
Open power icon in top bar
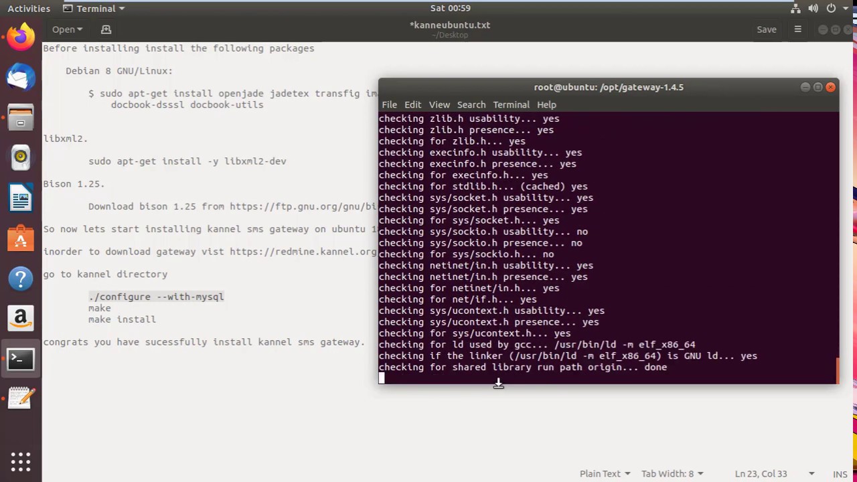click(831, 8)
